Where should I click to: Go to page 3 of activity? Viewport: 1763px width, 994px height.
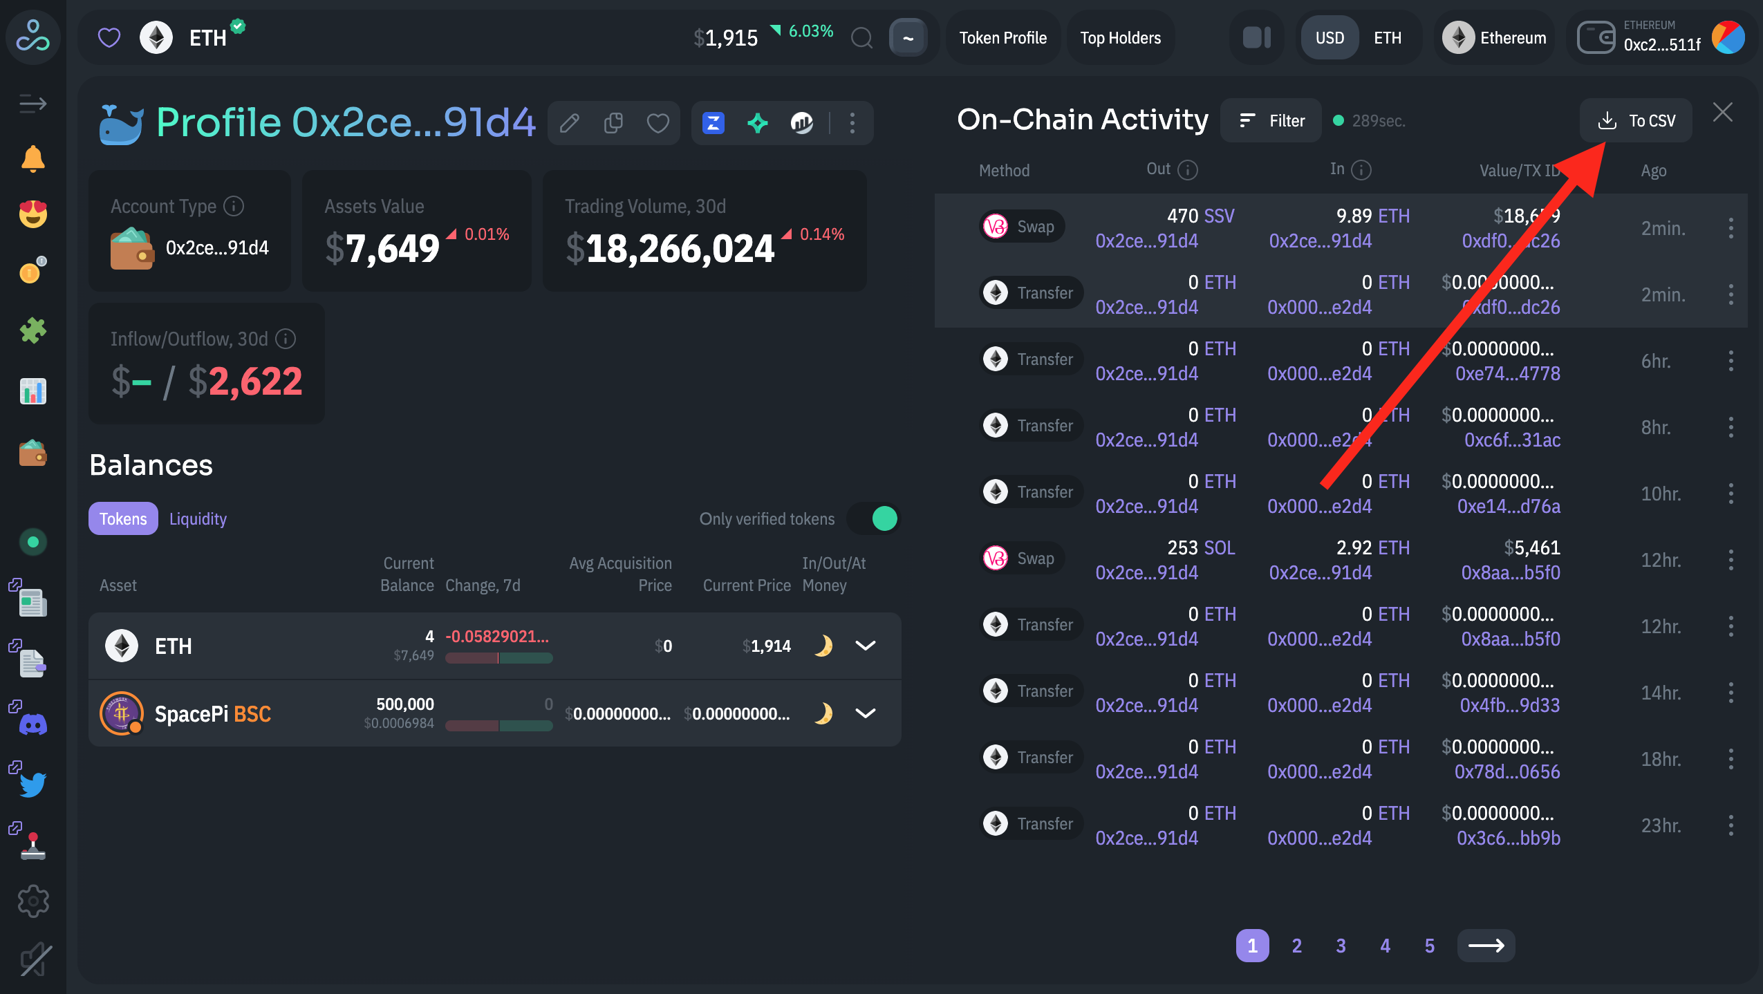tap(1341, 946)
